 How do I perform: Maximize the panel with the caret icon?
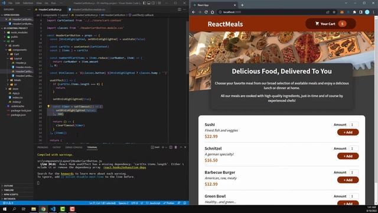click(181, 147)
